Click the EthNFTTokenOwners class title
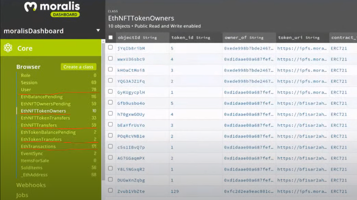This screenshot has height=200, width=357. 141,18
